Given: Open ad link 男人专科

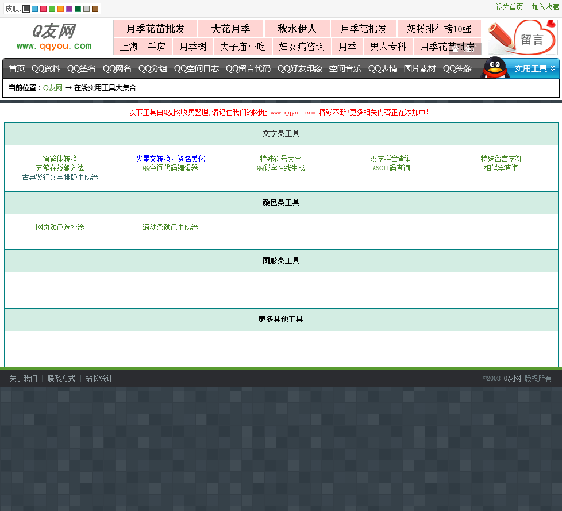Looking at the screenshot, I should click(388, 47).
